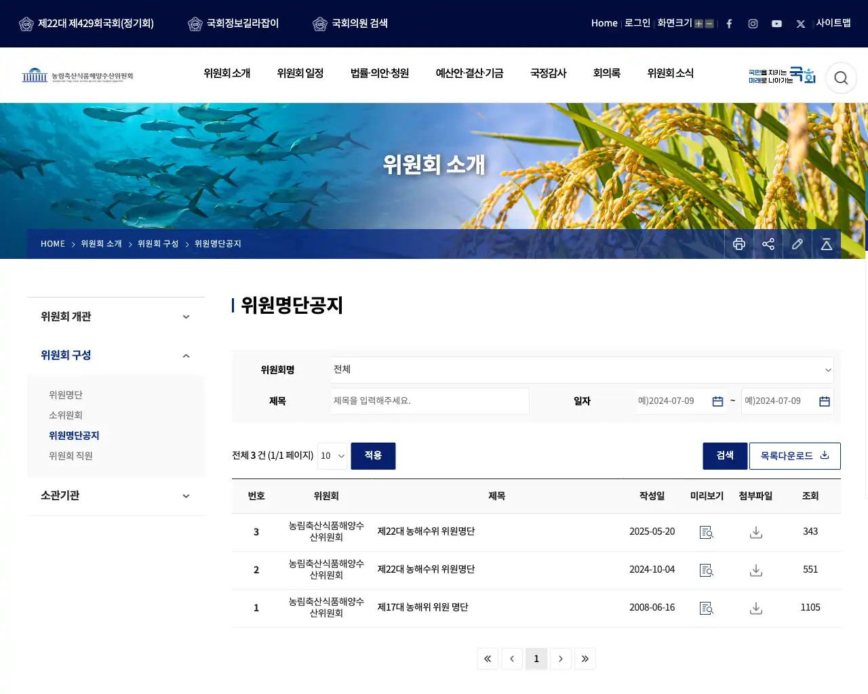Click the 국회의원 검색 top link
Image resolution: width=868 pixels, height=694 pixels.
point(351,24)
